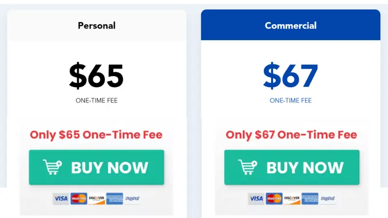The height and width of the screenshot is (218, 388).
Task: Click the American Express icon under Personal plan
Action: pos(114,199)
